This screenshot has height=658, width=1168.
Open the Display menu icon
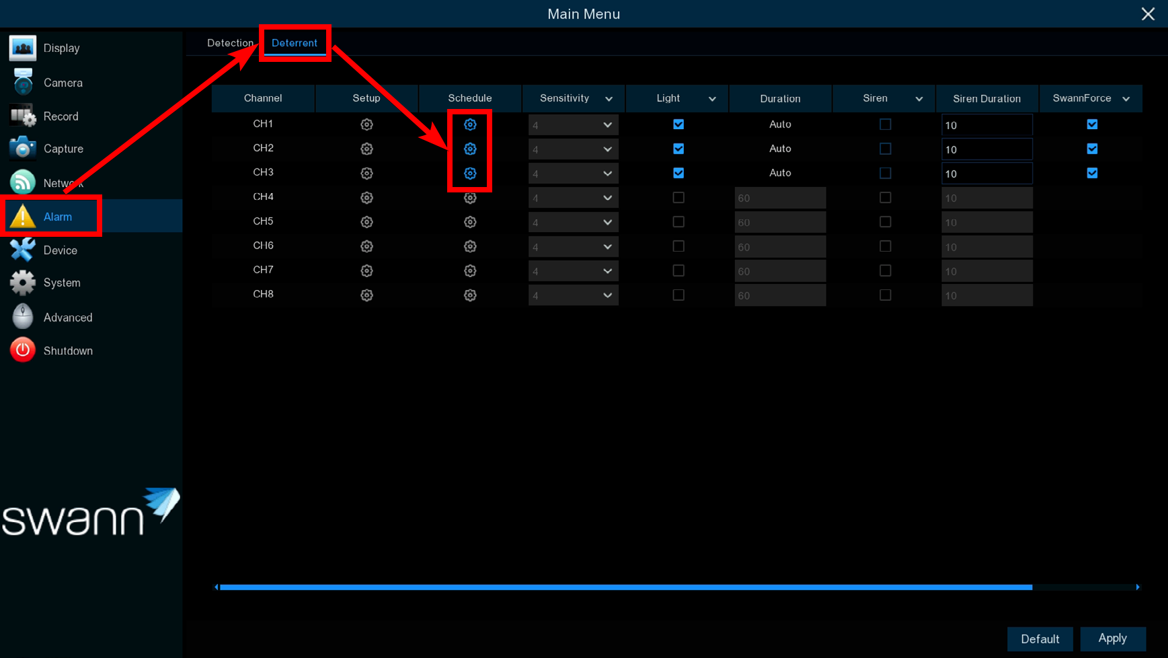coord(23,48)
